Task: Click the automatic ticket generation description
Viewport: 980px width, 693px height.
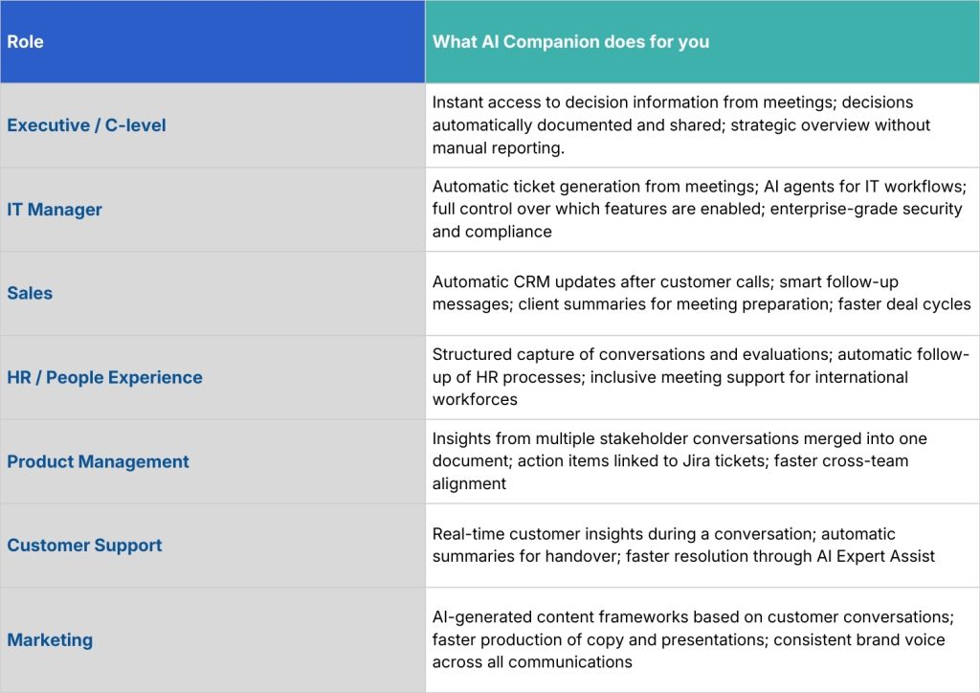Action: 700,209
